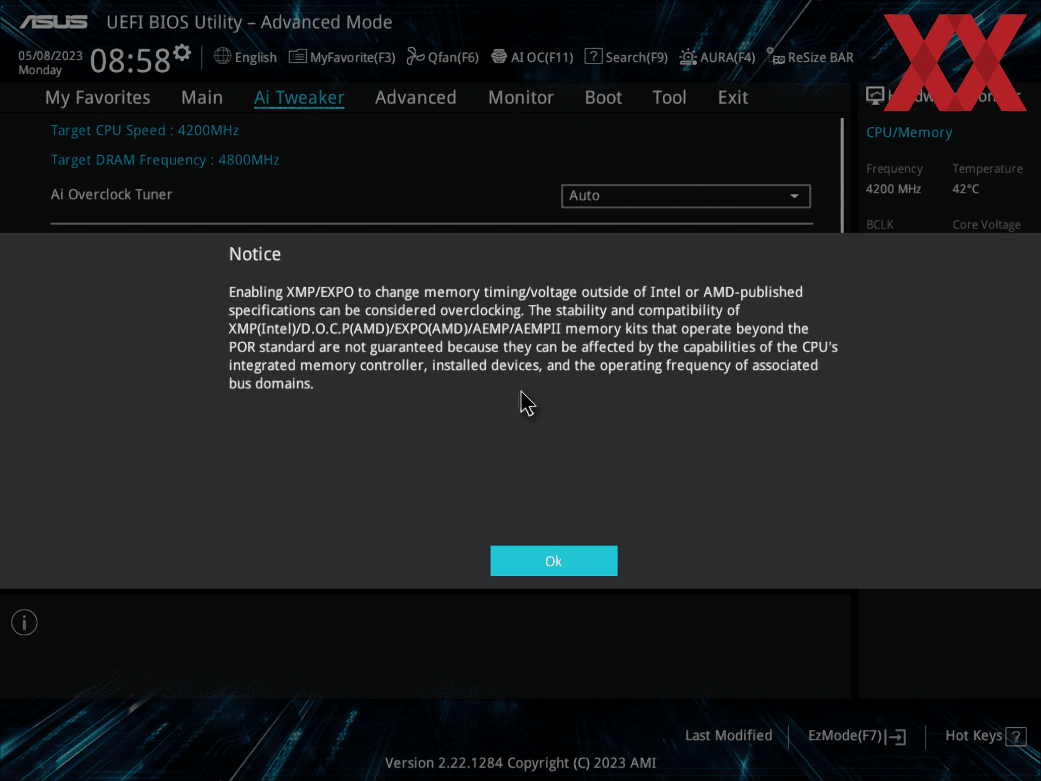Dismiss the notice by clicking Ok
This screenshot has width=1041, height=781.
553,560
